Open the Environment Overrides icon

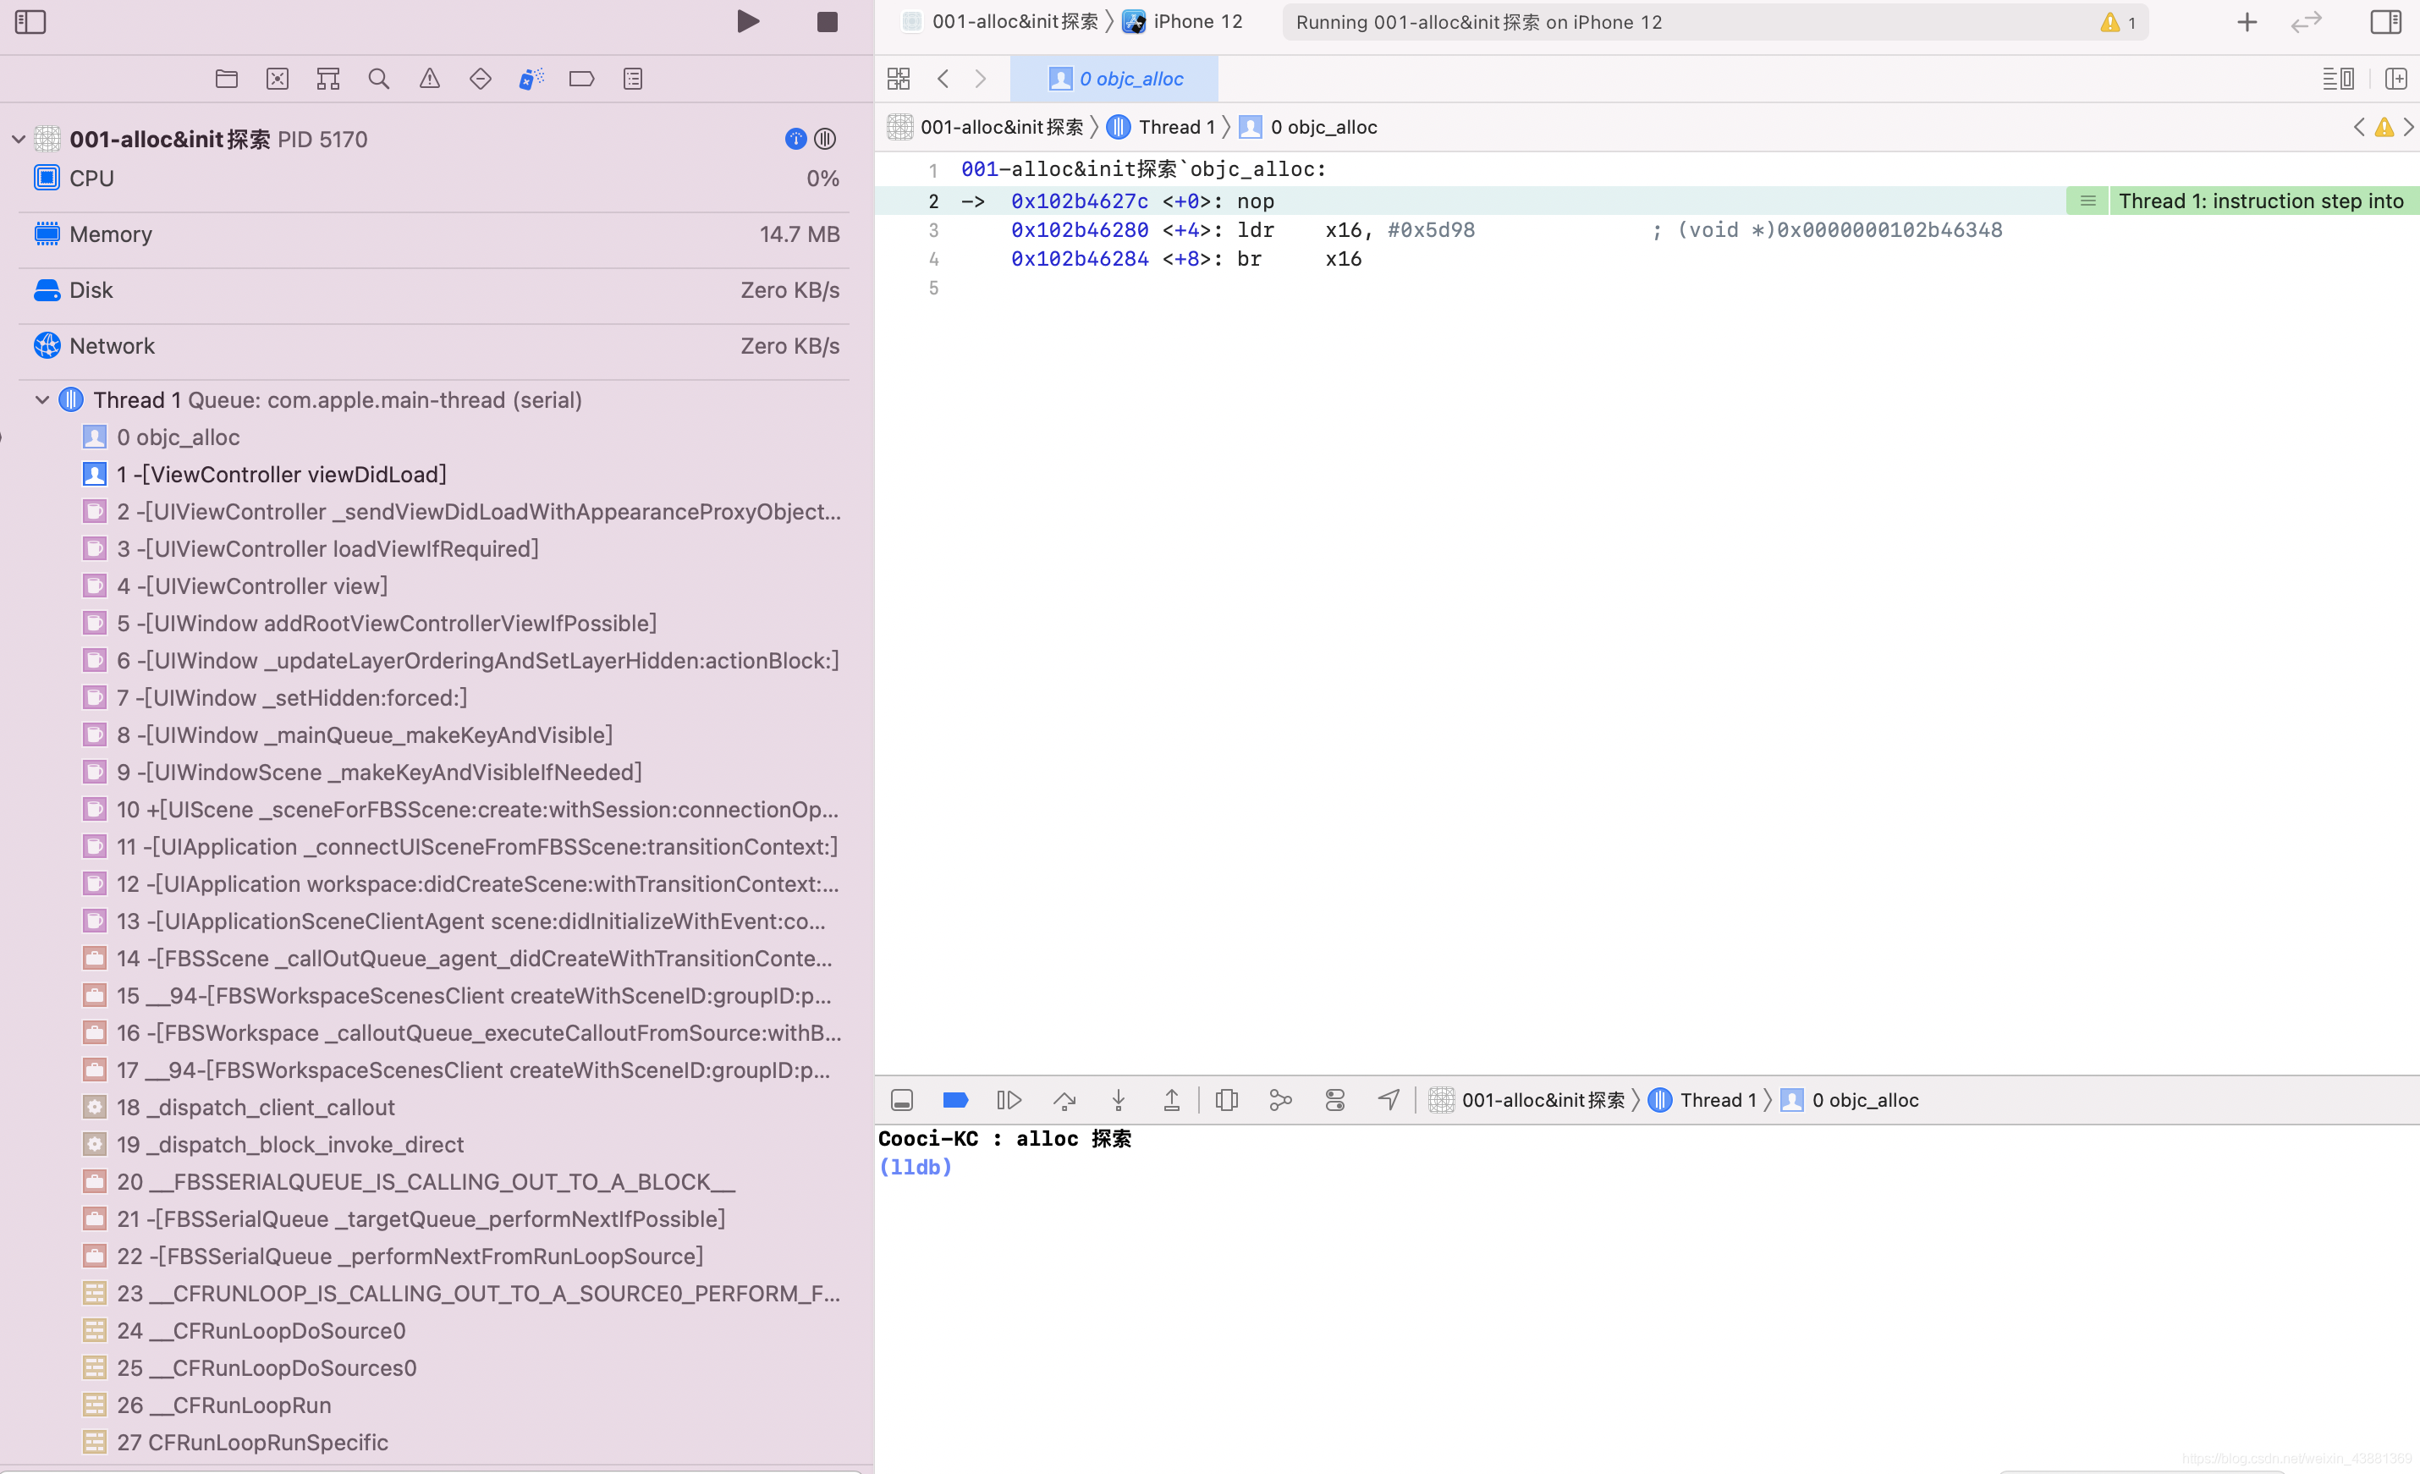point(1334,1100)
